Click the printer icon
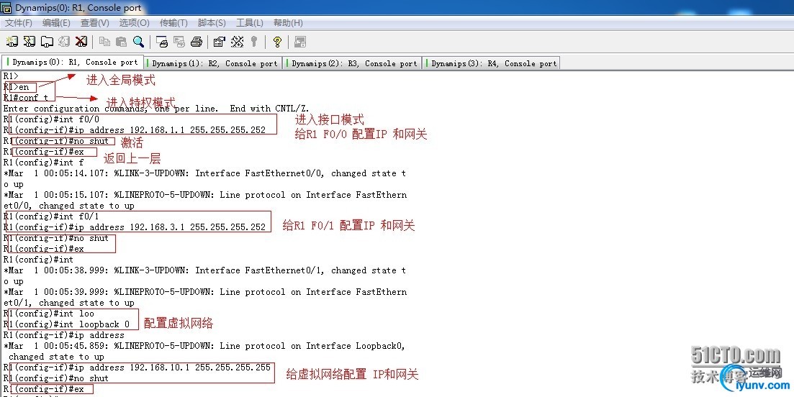This screenshot has width=794, height=397. click(197, 42)
